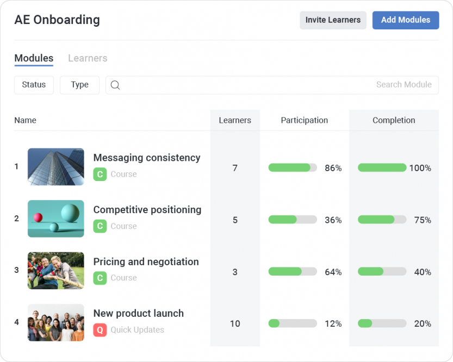Click the Pricing and negotiation tug-of-war thumbnail
The height and width of the screenshot is (362, 453).
[56, 270]
